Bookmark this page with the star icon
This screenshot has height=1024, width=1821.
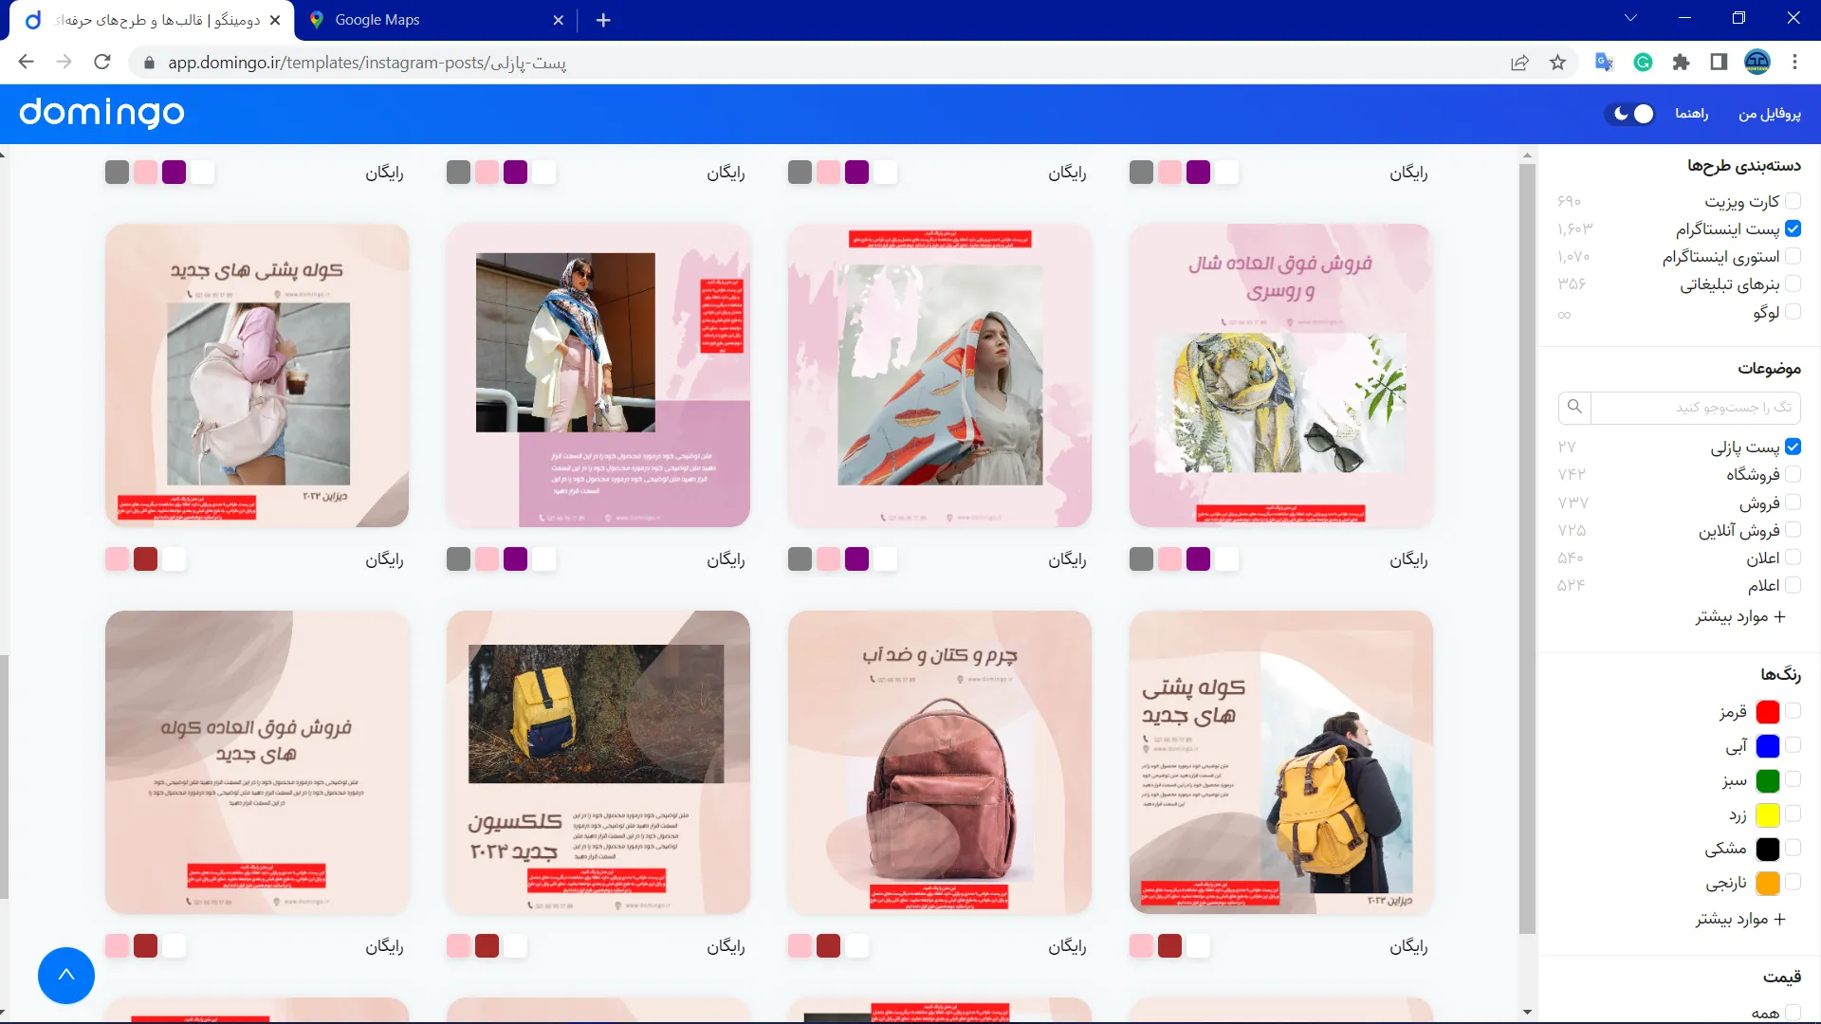(1557, 63)
